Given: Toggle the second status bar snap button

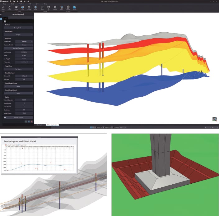Looking at the screenshot, I should click(93, 127).
